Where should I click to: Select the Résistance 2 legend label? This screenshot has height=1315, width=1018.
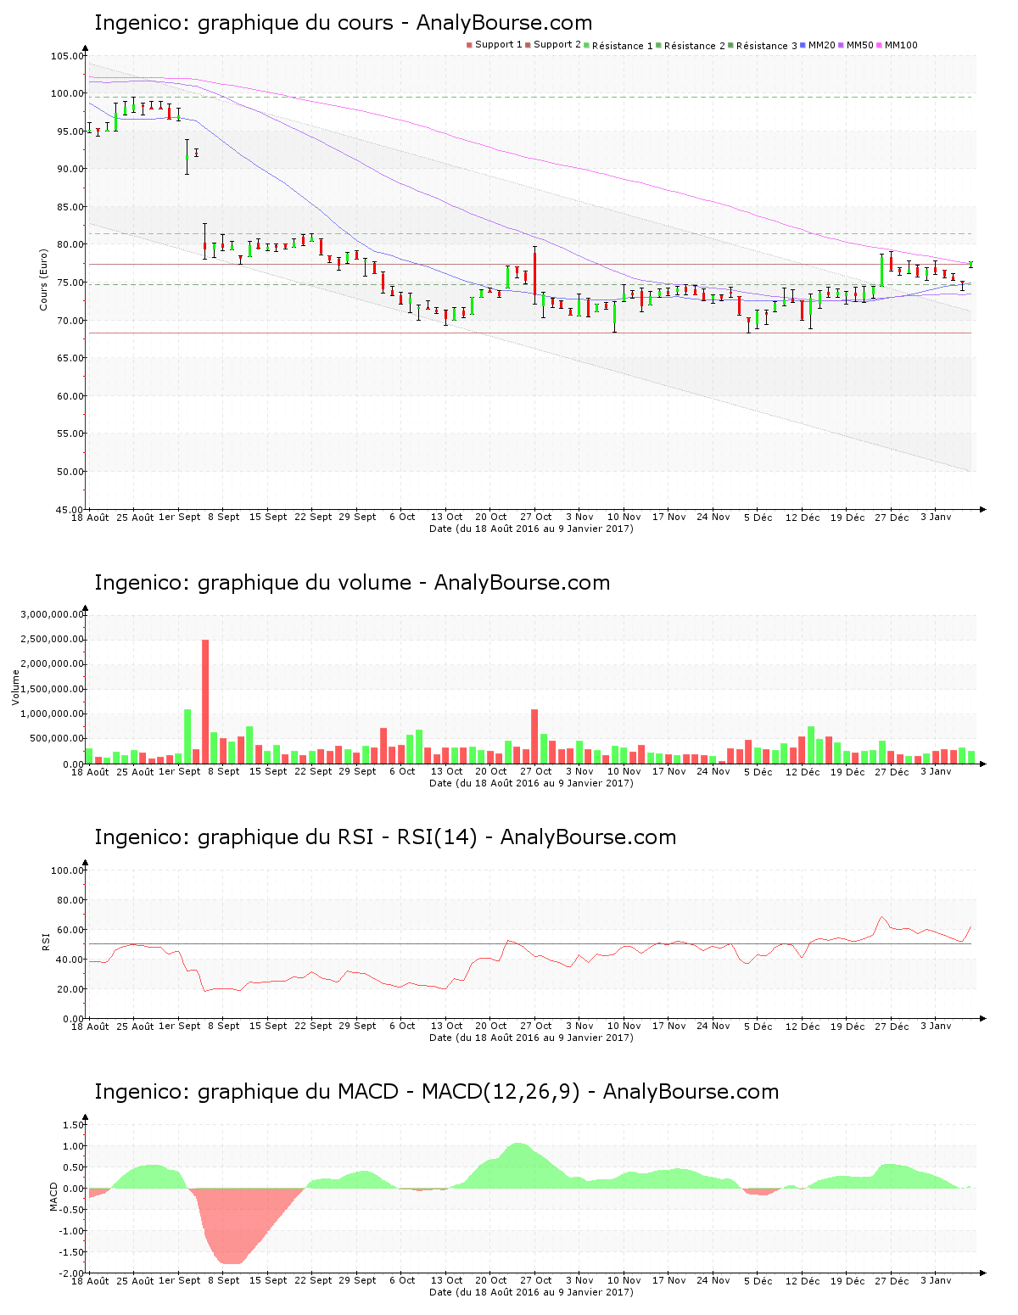tap(695, 46)
